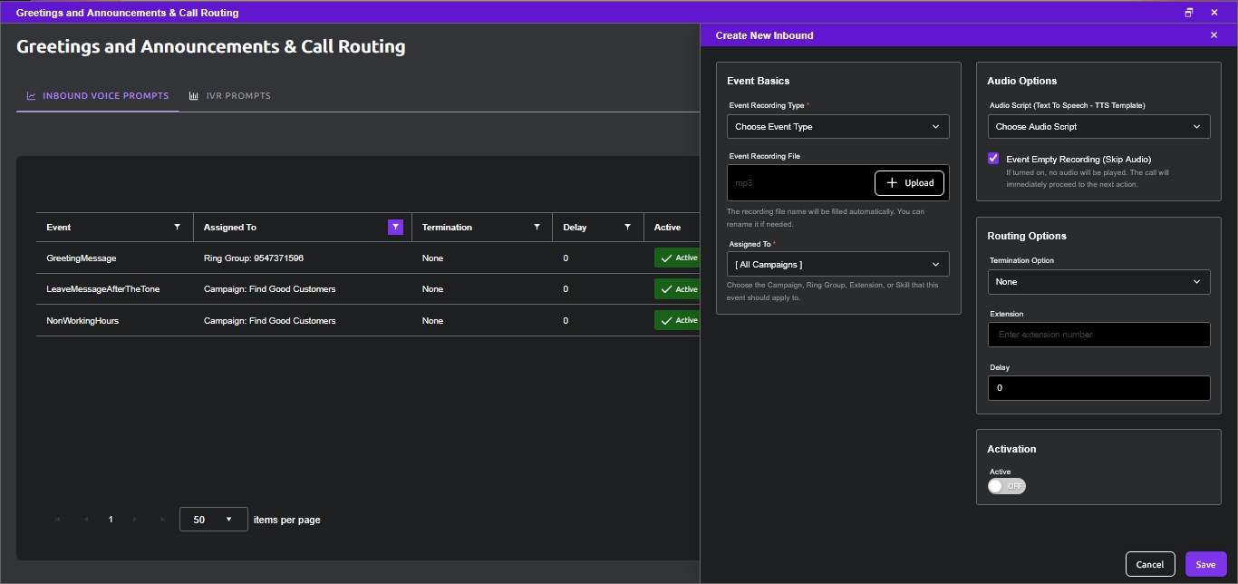This screenshot has height=584, width=1238.
Task: Sort by the Active column header
Action: point(667,228)
